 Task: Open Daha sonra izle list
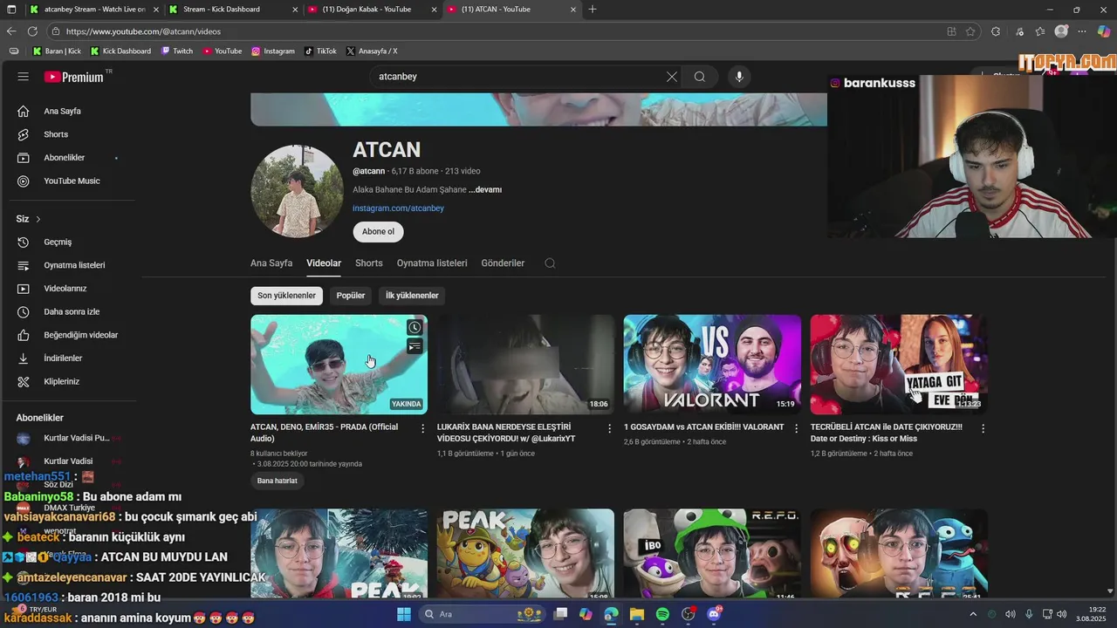pyautogui.click(x=72, y=312)
